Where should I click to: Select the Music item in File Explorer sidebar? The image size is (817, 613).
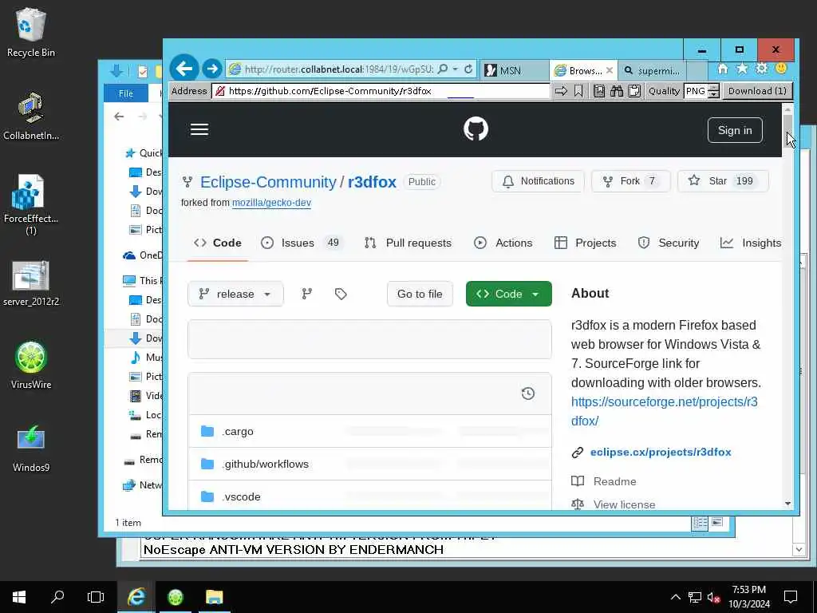click(146, 357)
